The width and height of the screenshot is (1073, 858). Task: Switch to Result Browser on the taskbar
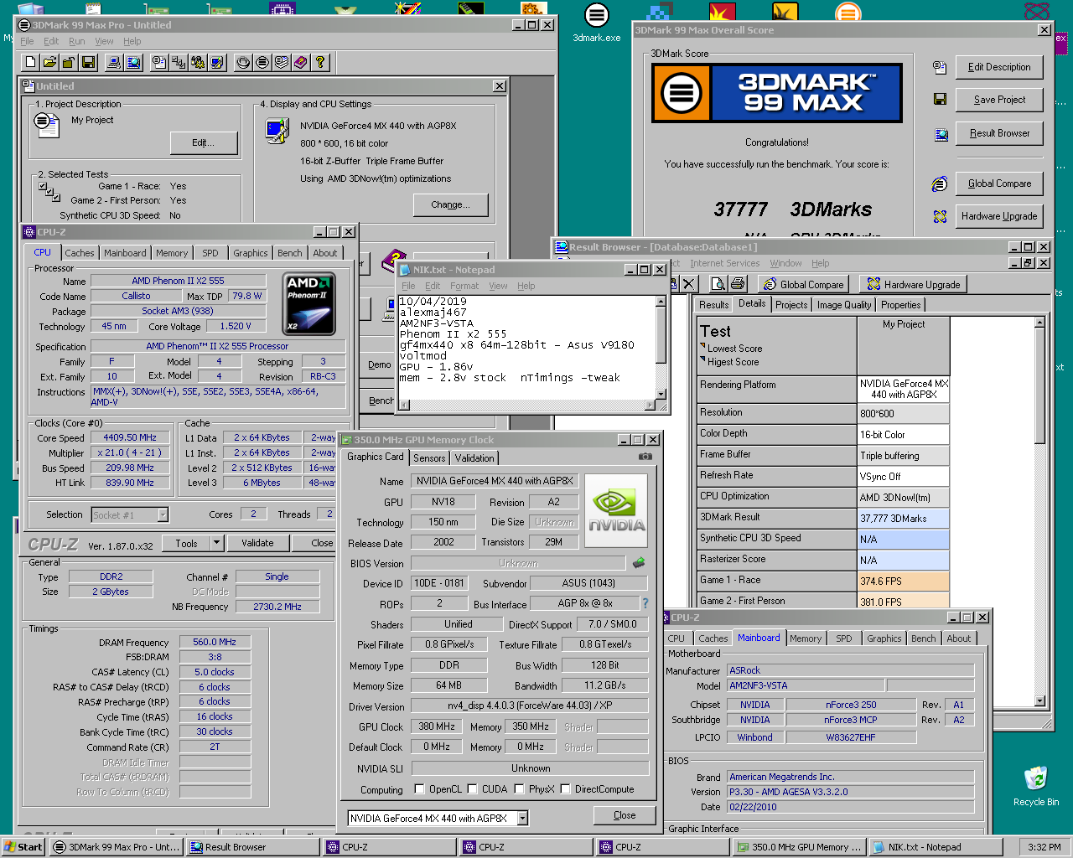coord(251,847)
